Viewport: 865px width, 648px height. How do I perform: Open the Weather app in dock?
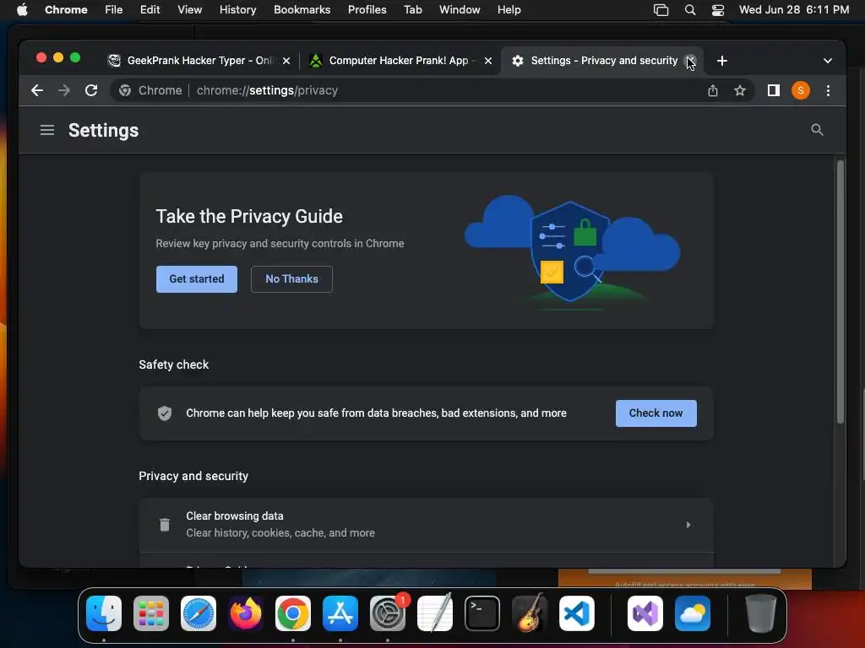(x=693, y=613)
